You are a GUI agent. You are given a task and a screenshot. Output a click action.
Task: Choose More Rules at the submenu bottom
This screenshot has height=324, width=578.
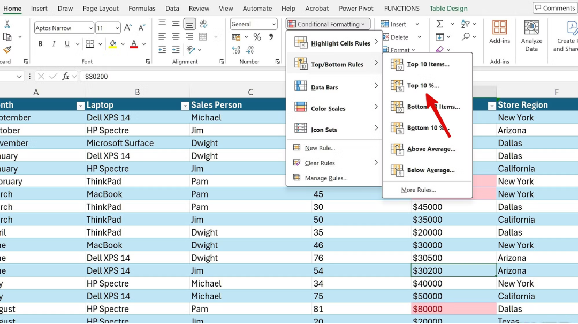(418, 190)
